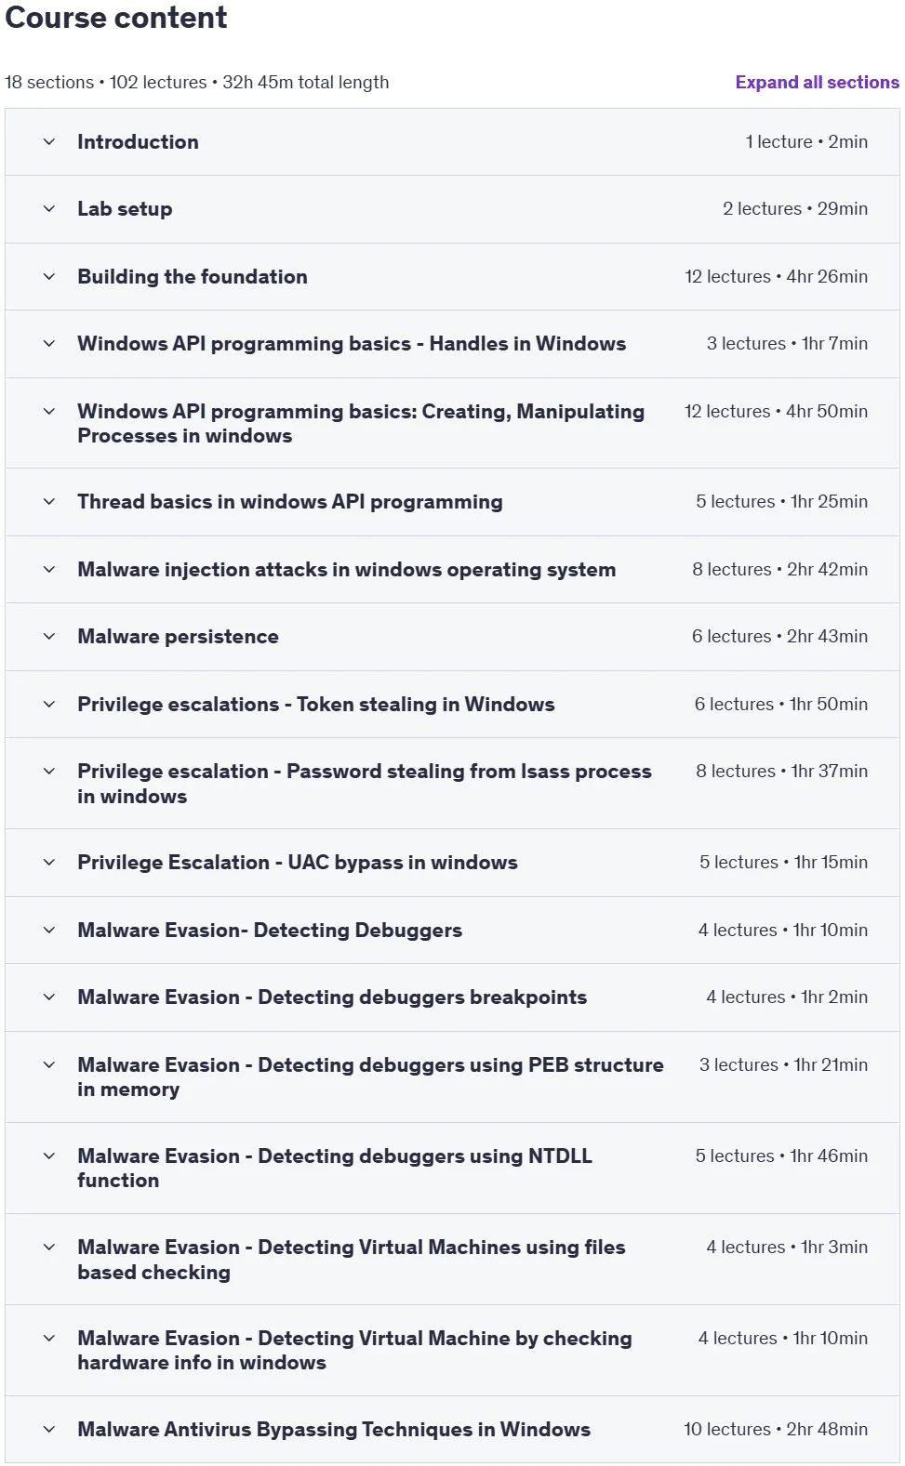The height and width of the screenshot is (1466, 905).
Task: Open Malware Antivirus Bypassing Techniques section
Action: point(334,1430)
